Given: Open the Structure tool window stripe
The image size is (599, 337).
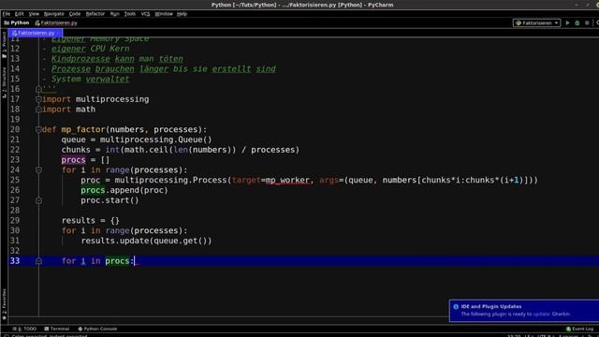Looking at the screenshot, I should tap(4, 82).
